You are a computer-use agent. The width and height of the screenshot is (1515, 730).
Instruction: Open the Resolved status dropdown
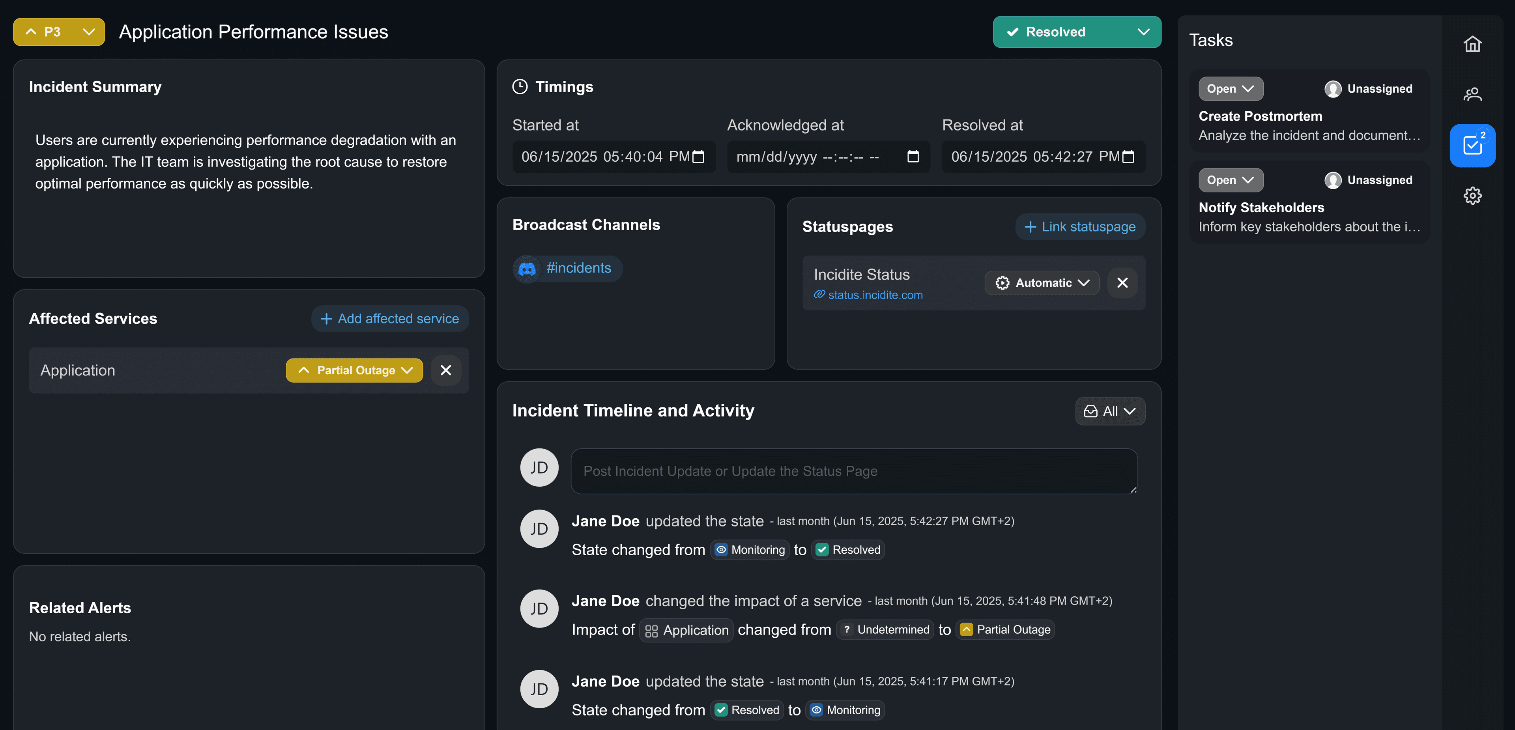tap(1077, 32)
